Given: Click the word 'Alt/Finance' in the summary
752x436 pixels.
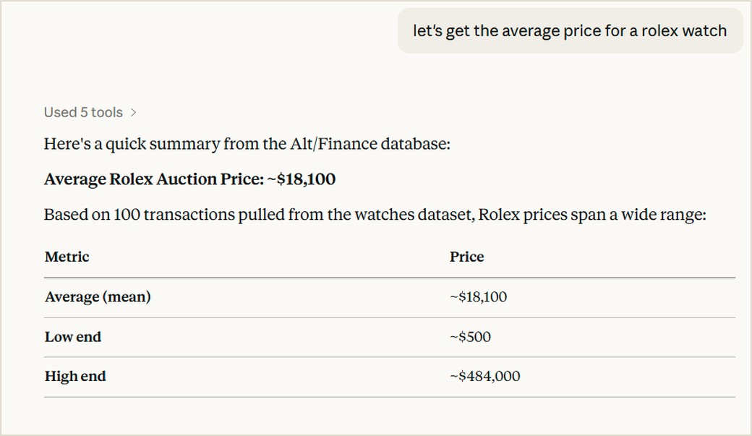Looking at the screenshot, I should (x=333, y=144).
